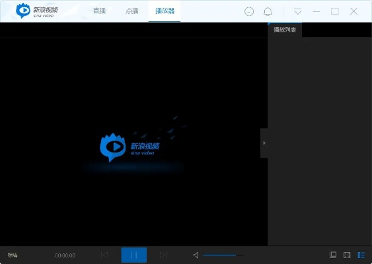The image size is (372, 264).
Task: Maximize the Sina Video window
Action: pos(335,11)
